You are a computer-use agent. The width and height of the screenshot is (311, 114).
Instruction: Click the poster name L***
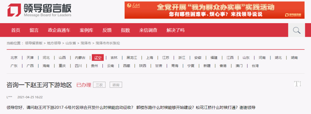10,97
